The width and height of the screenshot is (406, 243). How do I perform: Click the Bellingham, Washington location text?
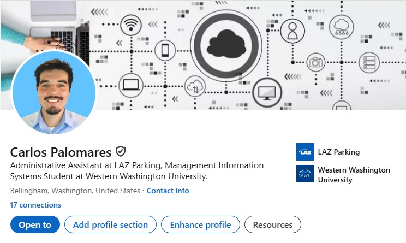pos(75,191)
